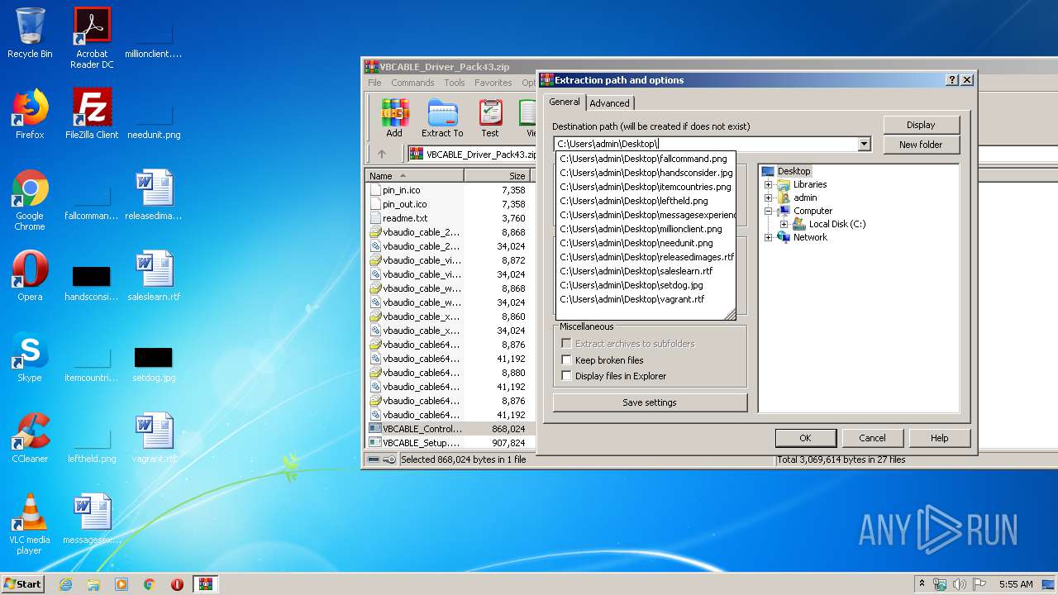Choose fallcommand.png path suggestion
Viewport: 1058px width, 595px height.
(646, 159)
